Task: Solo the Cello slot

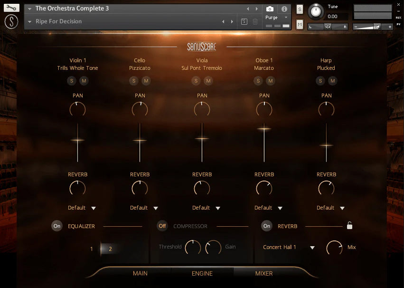Action: click(x=134, y=81)
